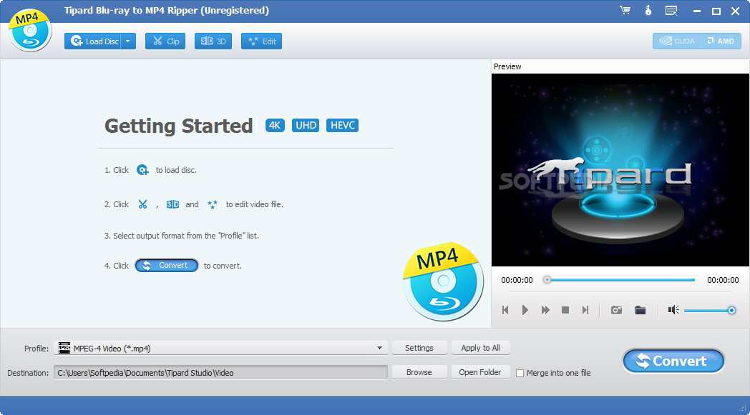Click the Load Disc button
Viewport: 750px width, 415px height.
pos(93,41)
